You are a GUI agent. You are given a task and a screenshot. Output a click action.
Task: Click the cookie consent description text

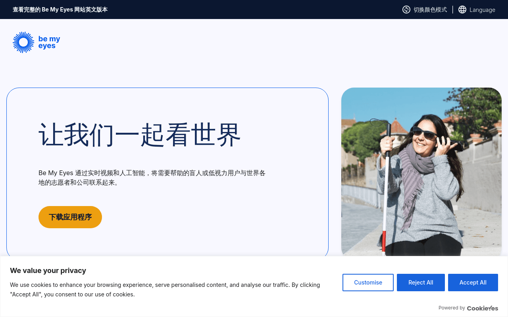165,290
